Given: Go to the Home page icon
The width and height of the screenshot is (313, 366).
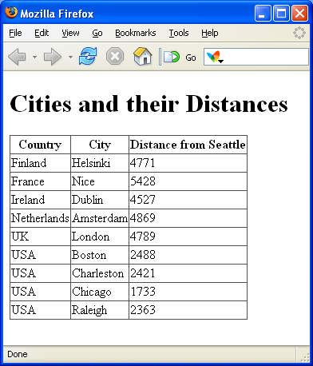Looking at the screenshot, I should click(143, 56).
